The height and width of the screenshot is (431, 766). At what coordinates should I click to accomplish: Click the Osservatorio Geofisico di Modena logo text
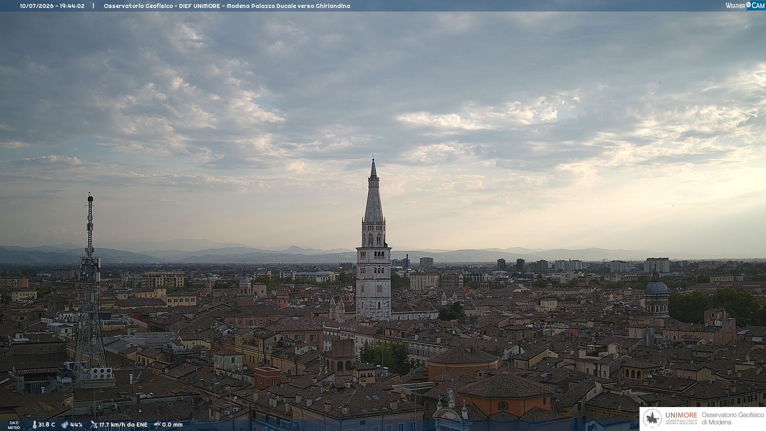[x=733, y=419]
